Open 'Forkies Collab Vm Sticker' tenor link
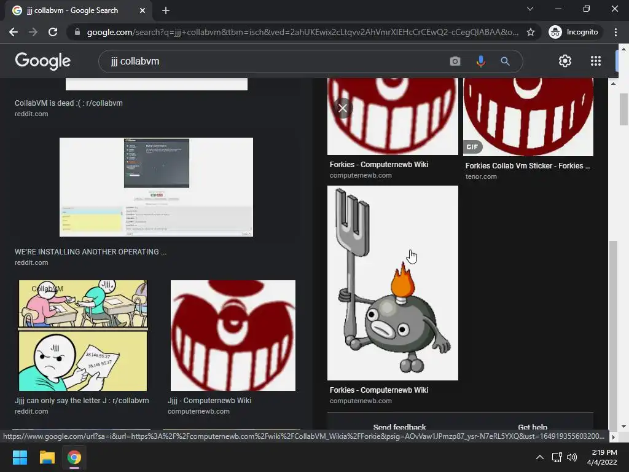Image resolution: width=629 pixels, height=472 pixels. [528, 166]
